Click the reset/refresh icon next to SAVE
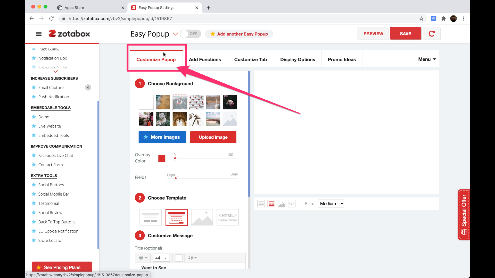495x278 pixels. point(432,34)
